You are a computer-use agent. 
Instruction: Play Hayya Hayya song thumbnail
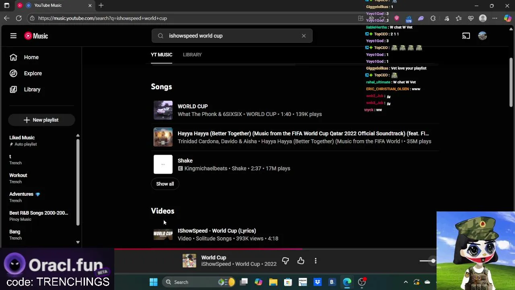[163, 137]
